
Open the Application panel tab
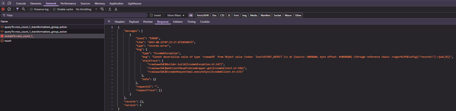116,4
